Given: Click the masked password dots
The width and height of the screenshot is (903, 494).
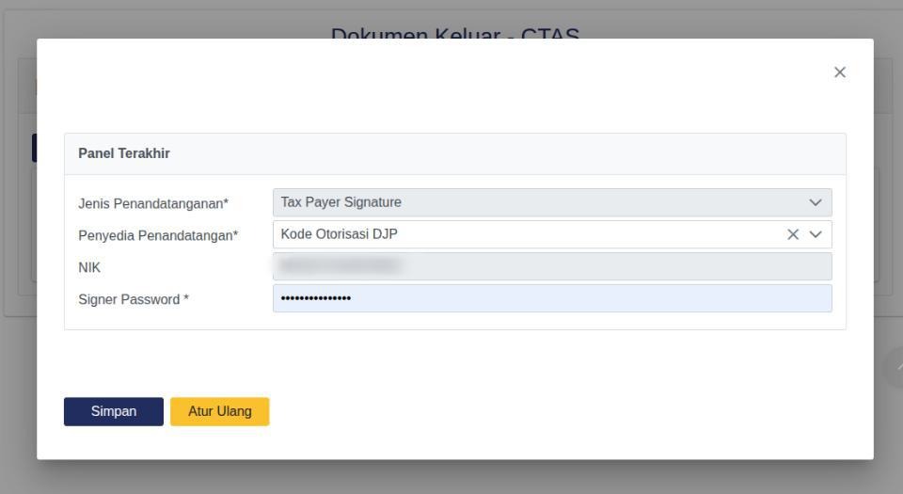Looking at the screenshot, I should tap(316, 298).
